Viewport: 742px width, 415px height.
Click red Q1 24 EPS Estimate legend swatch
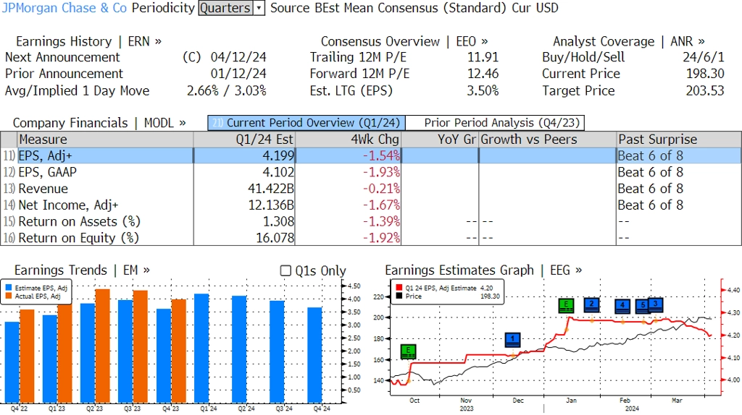click(399, 288)
